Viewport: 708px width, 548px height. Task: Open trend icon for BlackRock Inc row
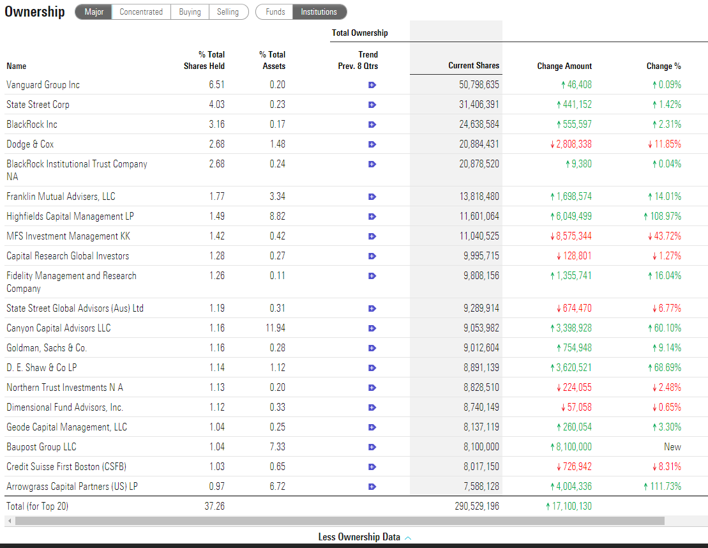click(x=372, y=125)
